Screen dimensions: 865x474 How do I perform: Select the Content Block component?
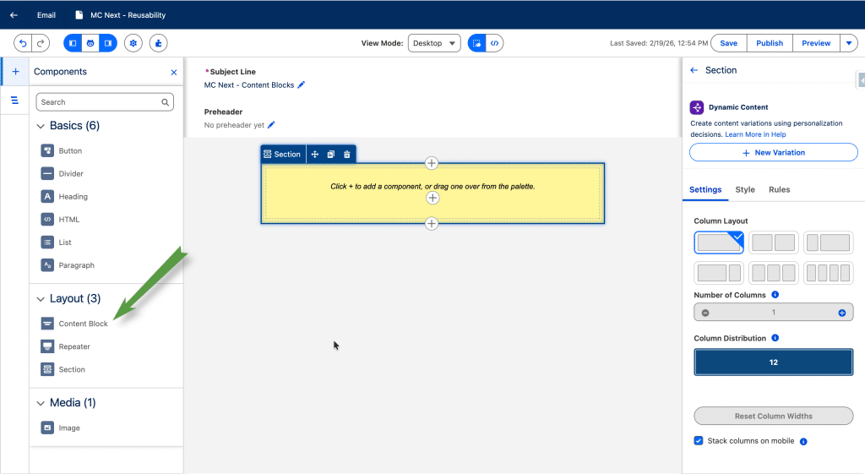point(83,324)
